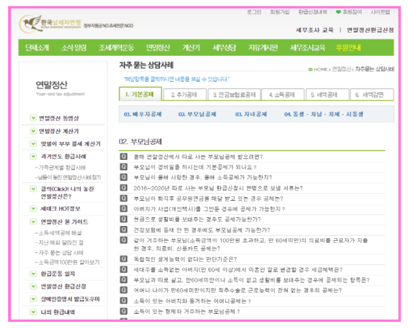Open sidebar sub-item 지난해와 달라진 점
The image size is (408, 328).
[59, 243]
